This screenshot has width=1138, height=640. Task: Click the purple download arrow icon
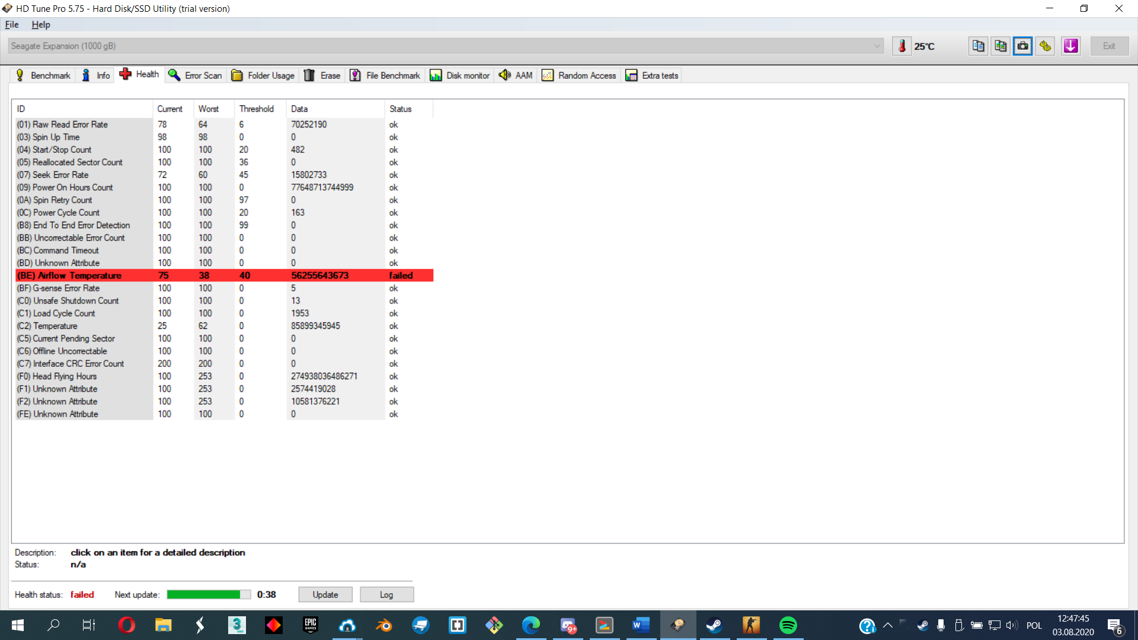[1070, 46]
